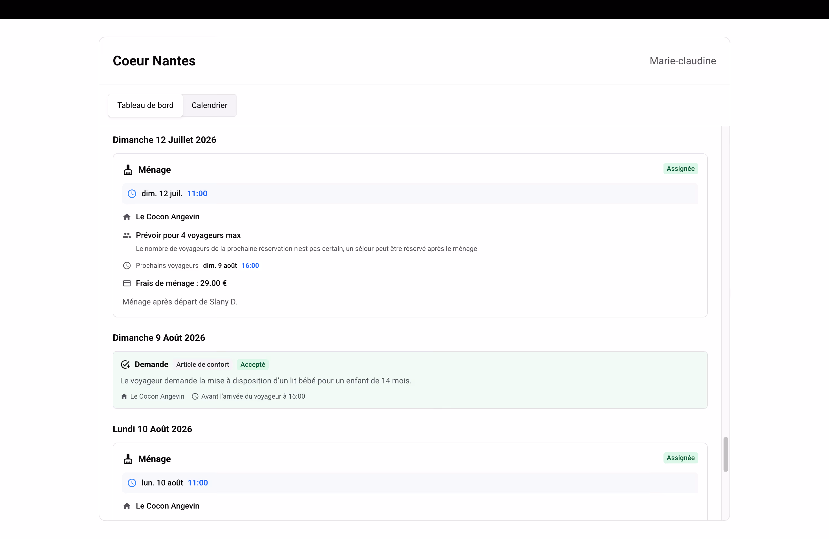
Task: Click the Marie-claudine user name
Action: (x=683, y=61)
